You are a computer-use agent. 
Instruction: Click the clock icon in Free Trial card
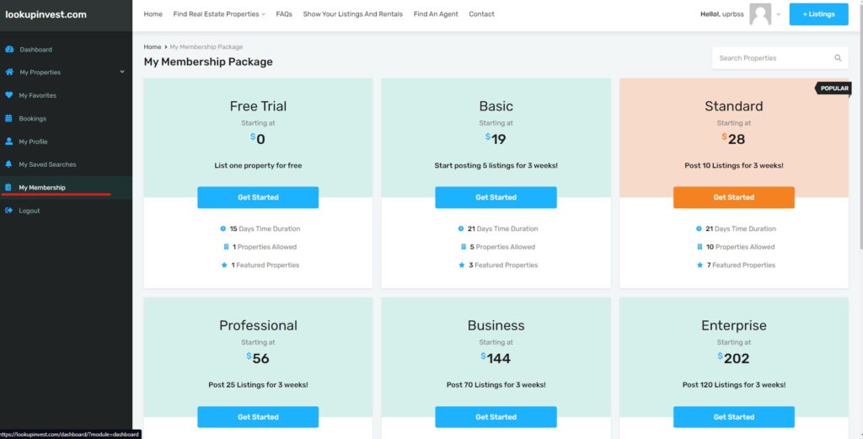[222, 229]
